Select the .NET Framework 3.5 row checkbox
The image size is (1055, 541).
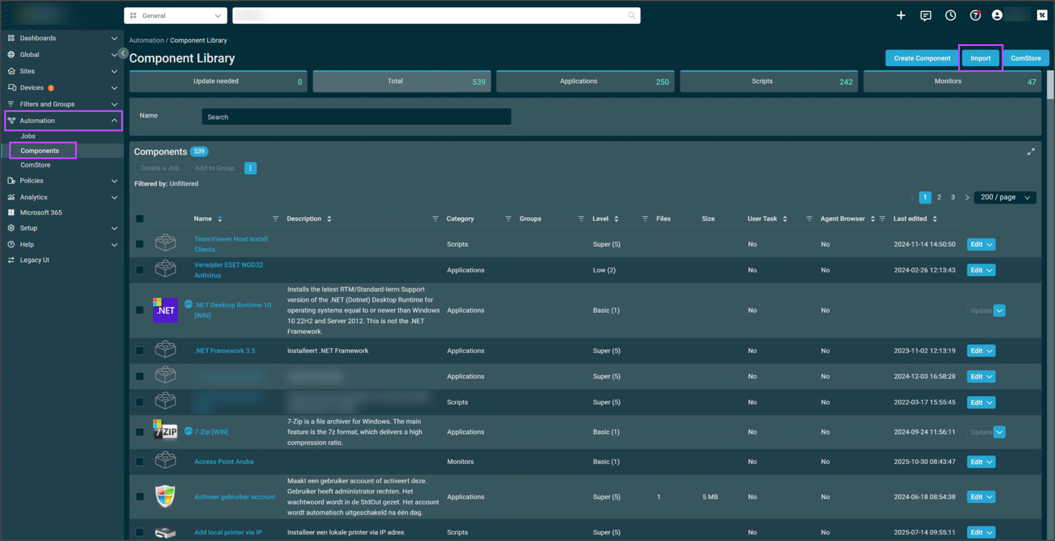[140, 351]
